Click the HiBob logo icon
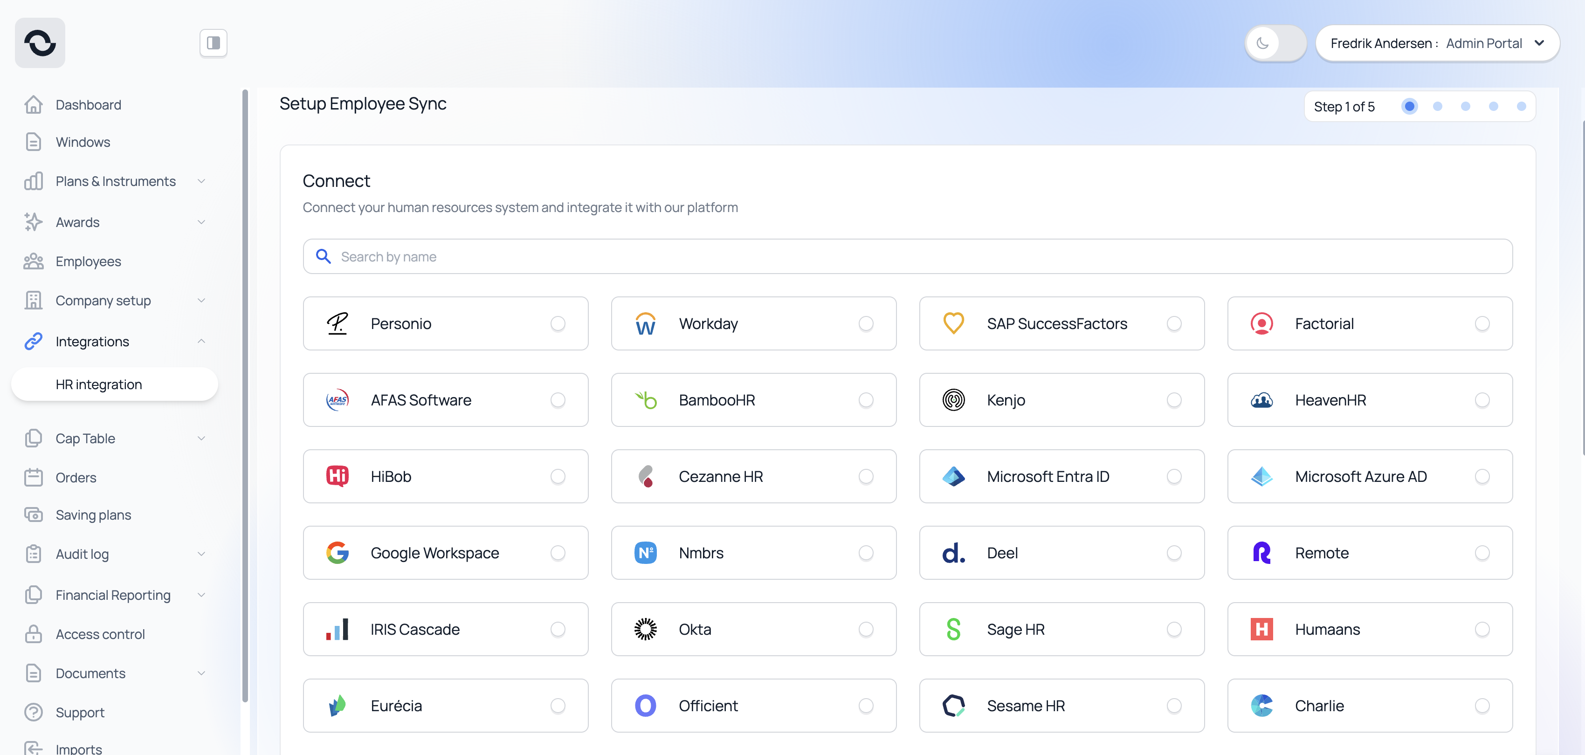1585x755 pixels. pos(337,476)
